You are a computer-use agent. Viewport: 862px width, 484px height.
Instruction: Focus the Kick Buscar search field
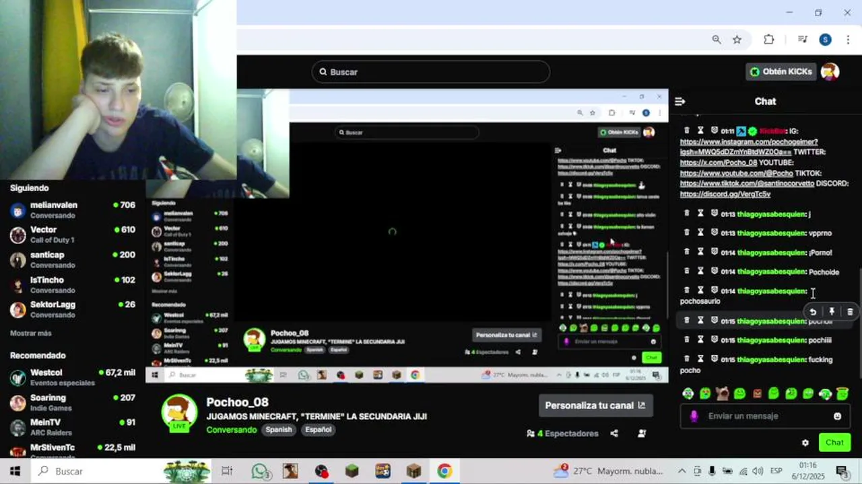click(x=431, y=72)
